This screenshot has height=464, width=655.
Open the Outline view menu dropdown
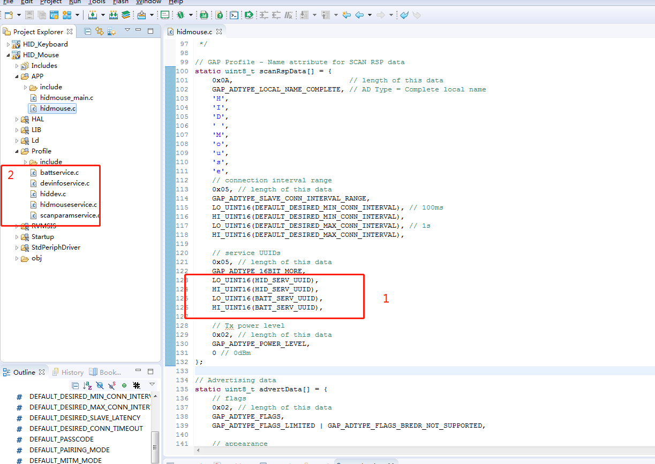click(152, 384)
